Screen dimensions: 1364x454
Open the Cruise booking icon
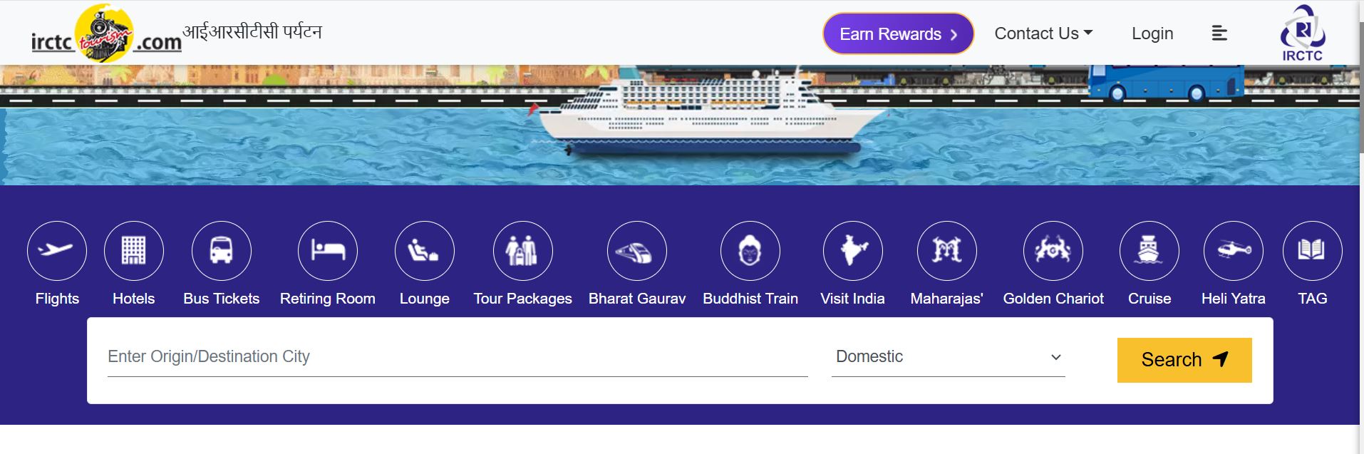pyautogui.click(x=1149, y=251)
